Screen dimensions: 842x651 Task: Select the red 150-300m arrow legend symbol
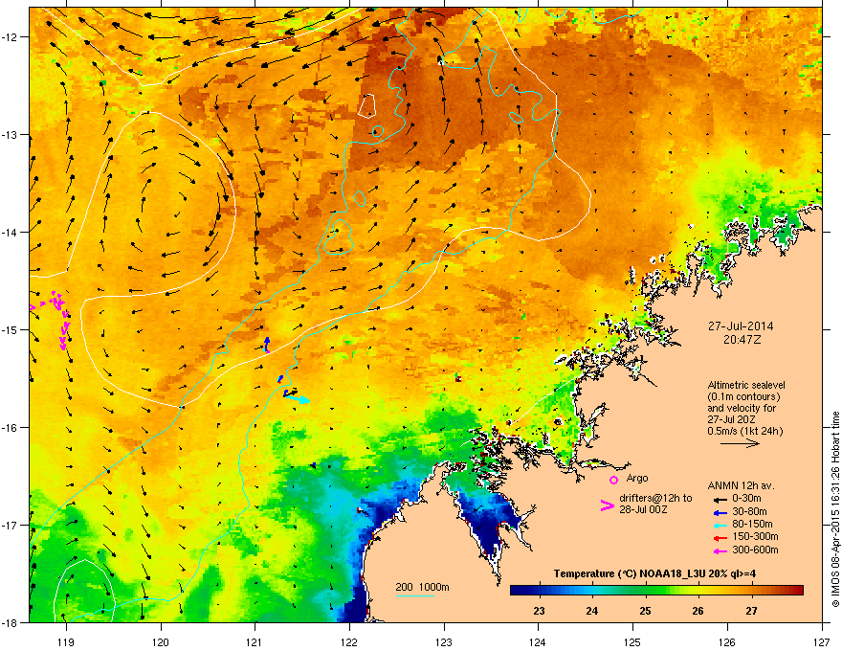[x=720, y=537]
